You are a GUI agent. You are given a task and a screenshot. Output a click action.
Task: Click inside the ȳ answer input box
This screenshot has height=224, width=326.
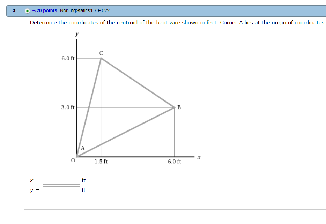(61, 190)
